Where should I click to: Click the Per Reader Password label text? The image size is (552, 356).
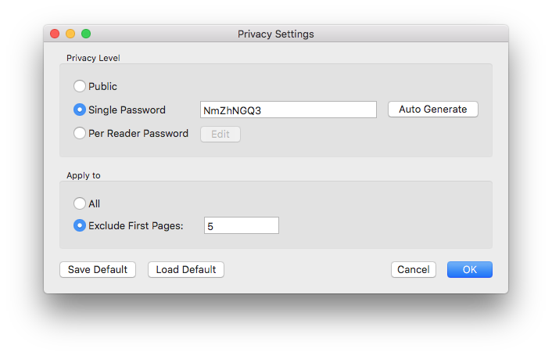pyautogui.click(x=138, y=134)
